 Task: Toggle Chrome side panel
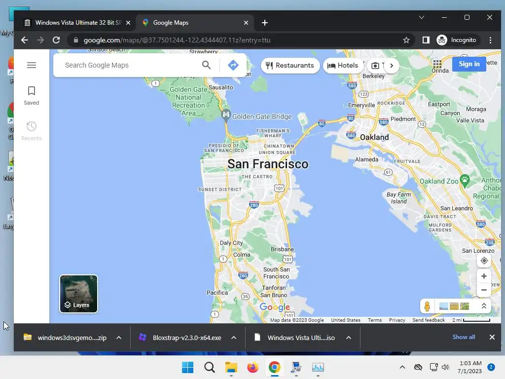(x=426, y=40)
